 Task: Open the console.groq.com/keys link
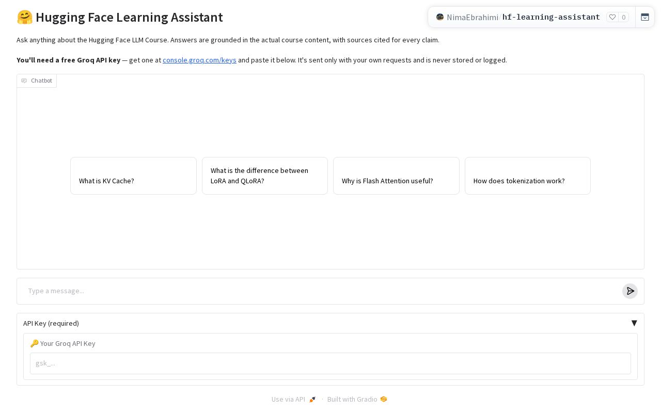tap(199, 60)
